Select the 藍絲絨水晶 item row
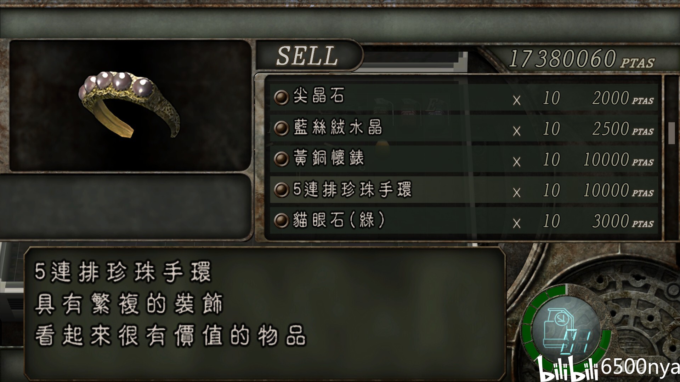This screenshot has height=382, width=680. [464, 128]
